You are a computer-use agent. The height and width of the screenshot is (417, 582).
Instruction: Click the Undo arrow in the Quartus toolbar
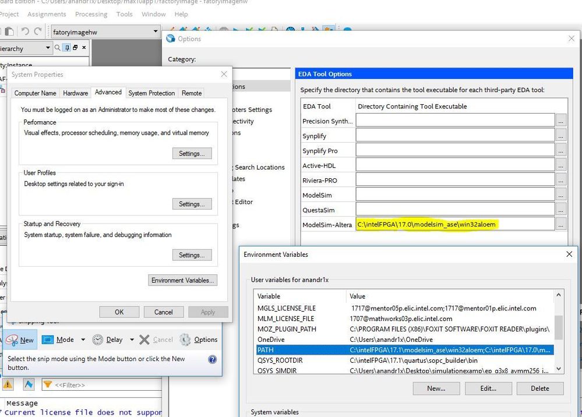[25, 31]
